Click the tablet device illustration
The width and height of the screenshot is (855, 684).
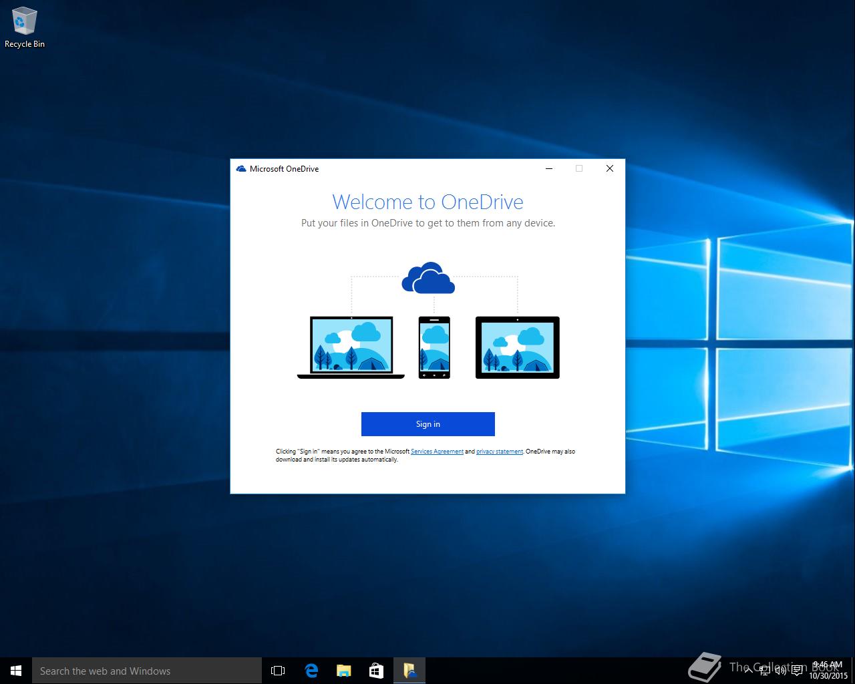coord(517,347)
